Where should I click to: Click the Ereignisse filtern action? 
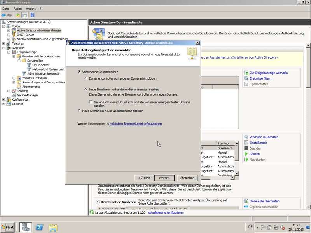[260, 78]
